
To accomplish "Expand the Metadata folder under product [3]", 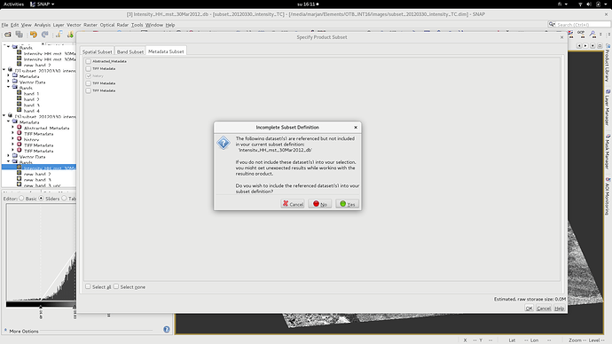I will (x=9, y=76).
